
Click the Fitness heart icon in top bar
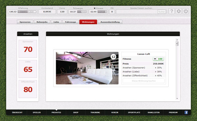(x=95, y=8)
